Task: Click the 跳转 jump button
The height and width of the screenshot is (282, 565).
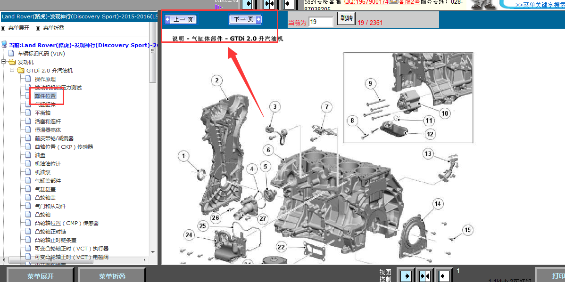Action: point(346,18)
